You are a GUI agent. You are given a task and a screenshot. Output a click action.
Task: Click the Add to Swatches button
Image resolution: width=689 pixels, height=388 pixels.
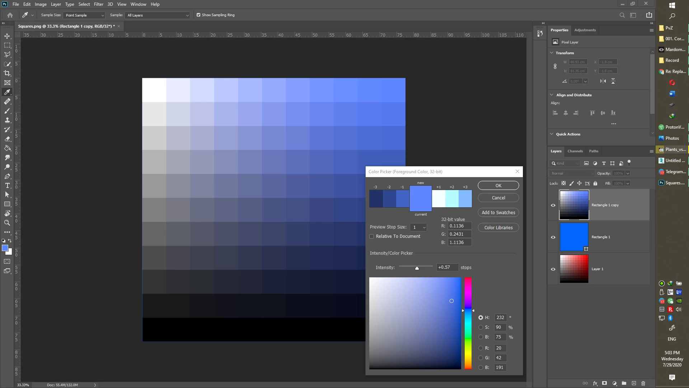point(498,213)
